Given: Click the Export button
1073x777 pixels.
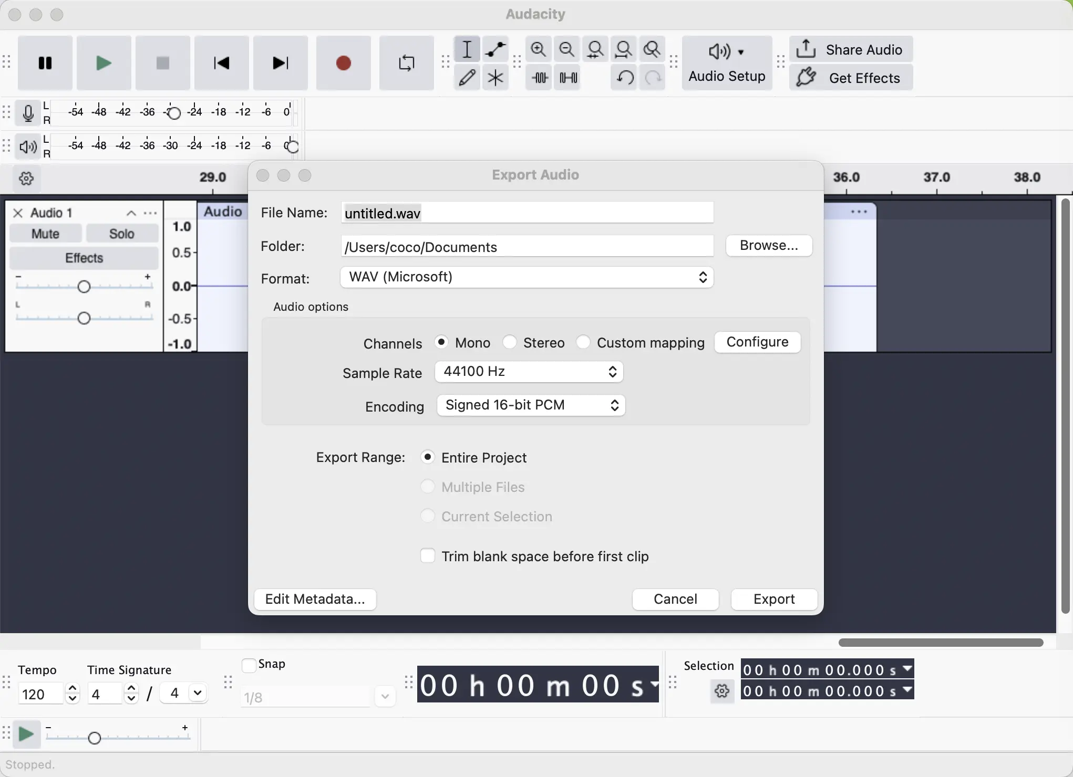Looking at the screenshot, I should pyautogui.click(x=773, y=599).
